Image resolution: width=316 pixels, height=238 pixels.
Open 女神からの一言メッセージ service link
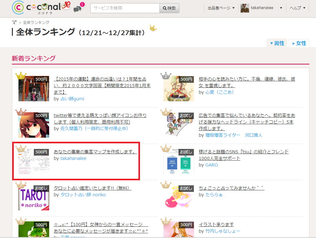point(101,228)
